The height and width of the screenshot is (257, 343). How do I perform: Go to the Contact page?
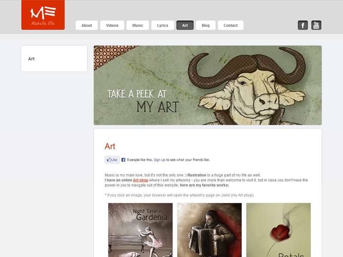point(231,25)
